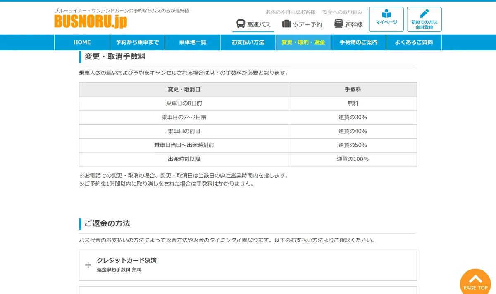Click the sentence starting 乗車人数の減少
The image size is (496, 294).
[184, 73]
